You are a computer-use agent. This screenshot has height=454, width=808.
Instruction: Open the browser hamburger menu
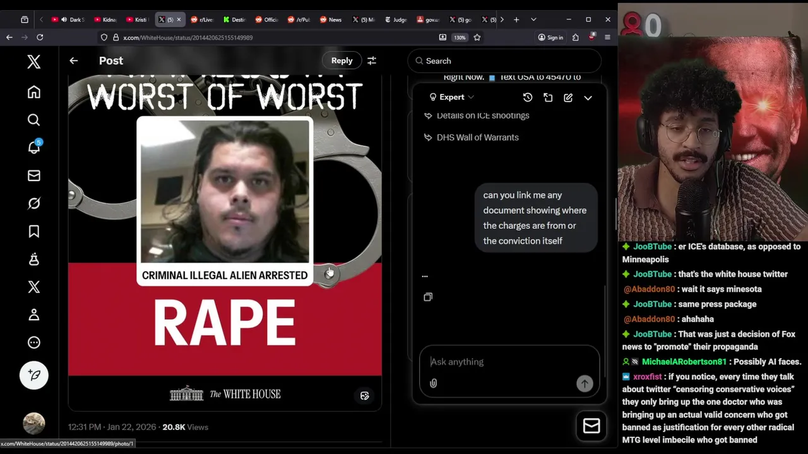[607, 37]
